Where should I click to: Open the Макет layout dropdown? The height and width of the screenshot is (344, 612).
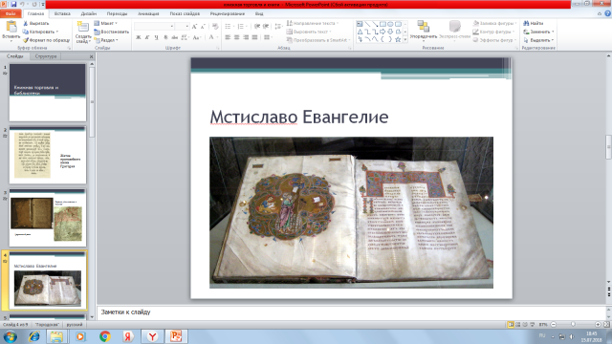[106, 23]
